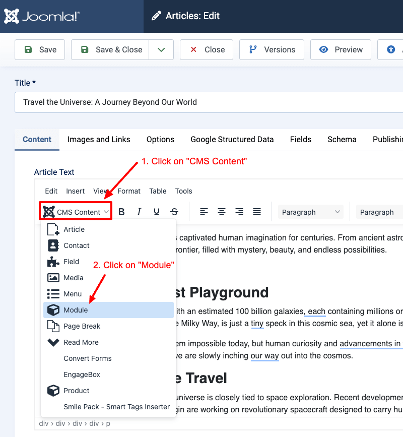Click underlined words 'our way' in editor

(265, 356)
